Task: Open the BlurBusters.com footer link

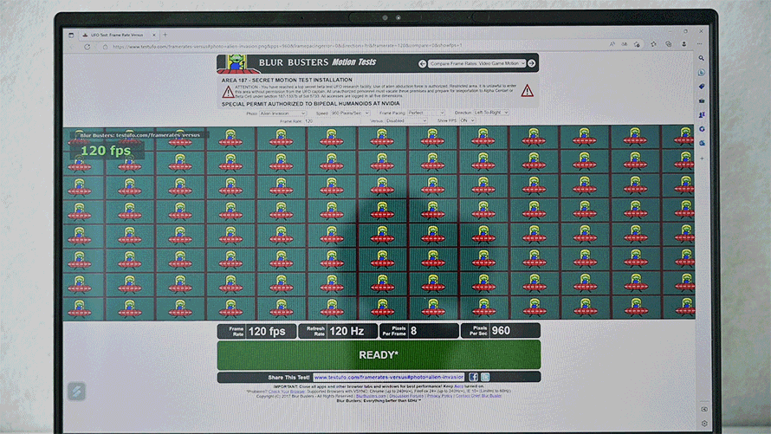Action: (372, 396)
